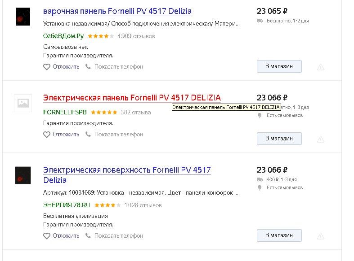
Task: Click heart icon for ЭНЕРГИЯ 78.RU offer
Action: [47, 236]
